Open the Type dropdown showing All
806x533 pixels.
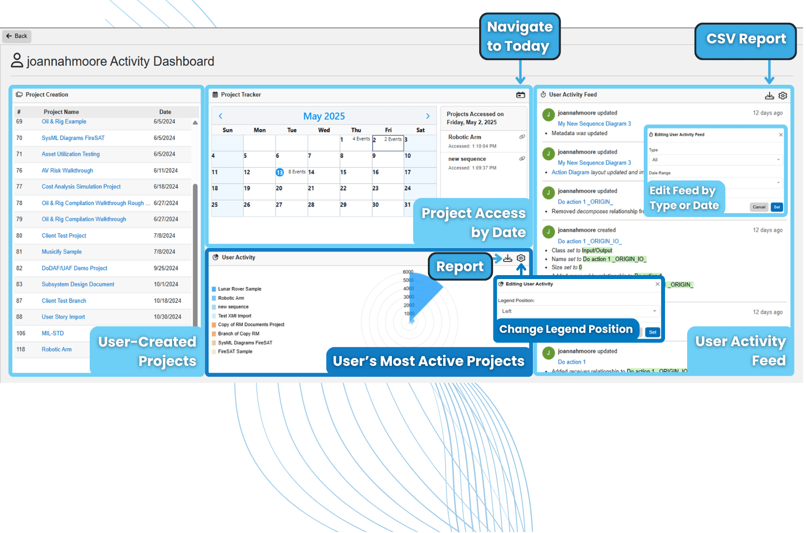[x=716, y=160]
